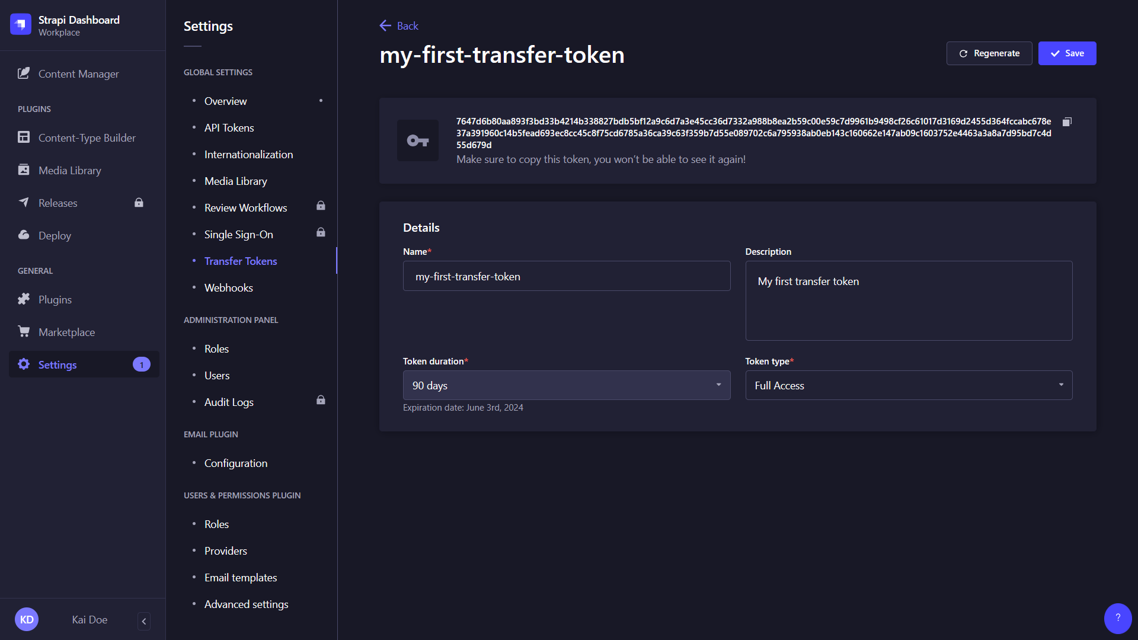Open the Webhooks settings page

(229, 287)
